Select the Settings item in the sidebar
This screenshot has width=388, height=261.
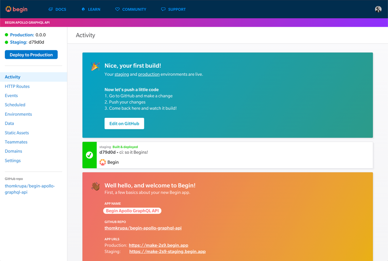[x=13, y=160]
